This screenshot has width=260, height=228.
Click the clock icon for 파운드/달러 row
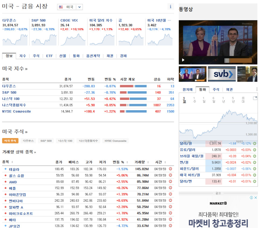click(x=255, y=169)
